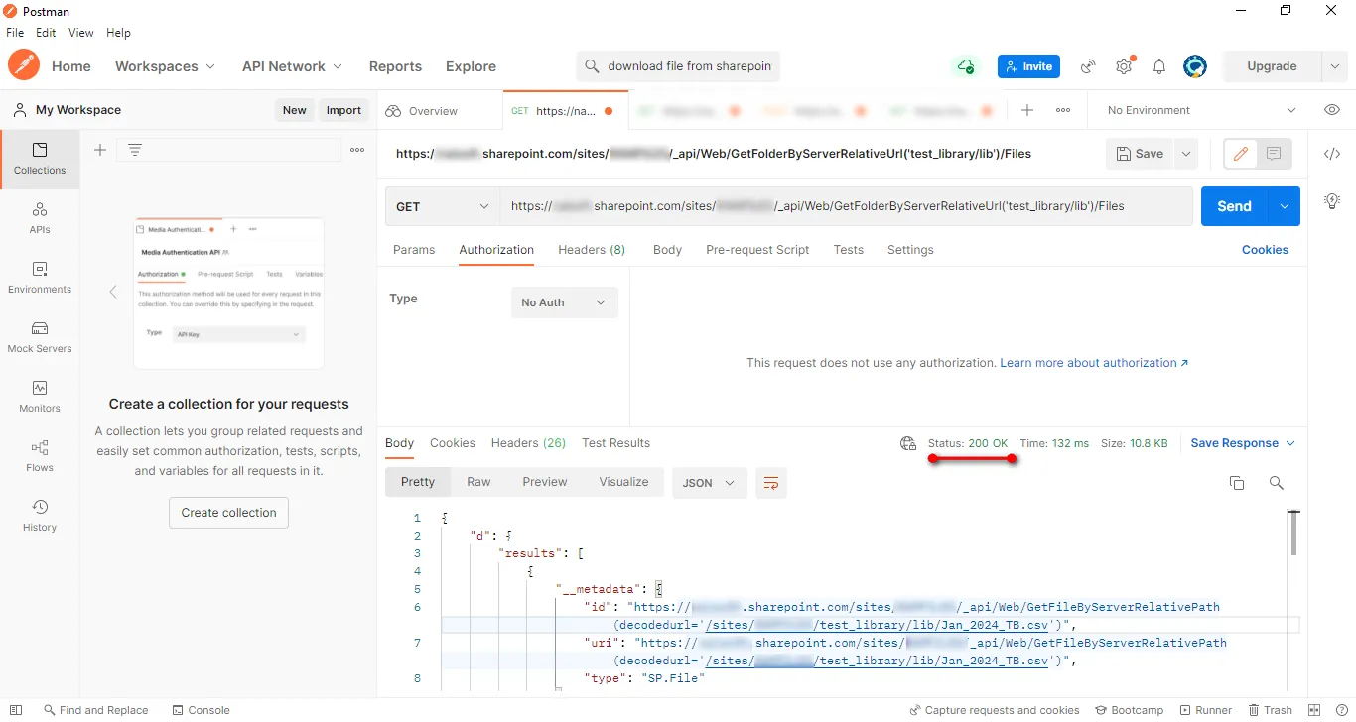The width and height of the screenshot is (1356, 722).
Task: Open the File menu
Action: 15,33
